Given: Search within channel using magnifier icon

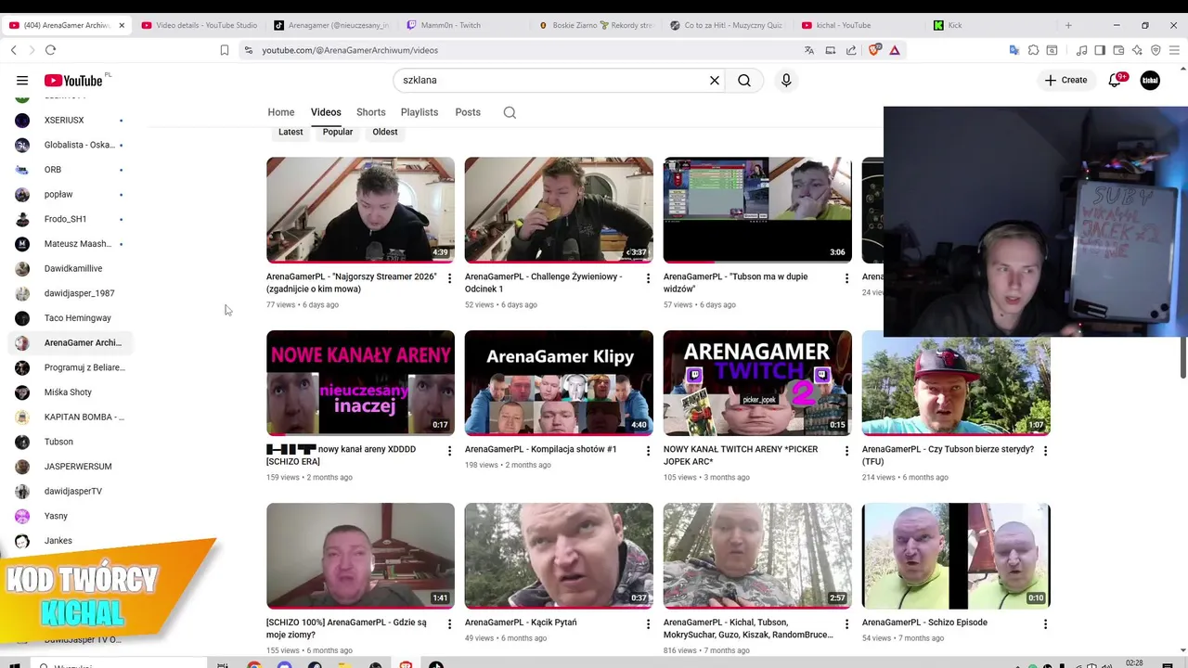Looking at the screenshot, I should (510, 112).
